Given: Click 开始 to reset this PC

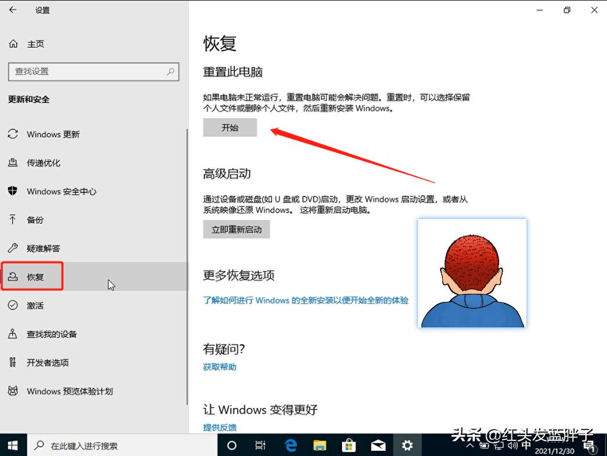Looking at the screenshot, I should pos(230,127).
